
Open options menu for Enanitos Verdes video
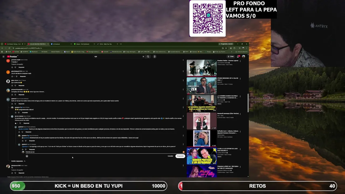240,61
